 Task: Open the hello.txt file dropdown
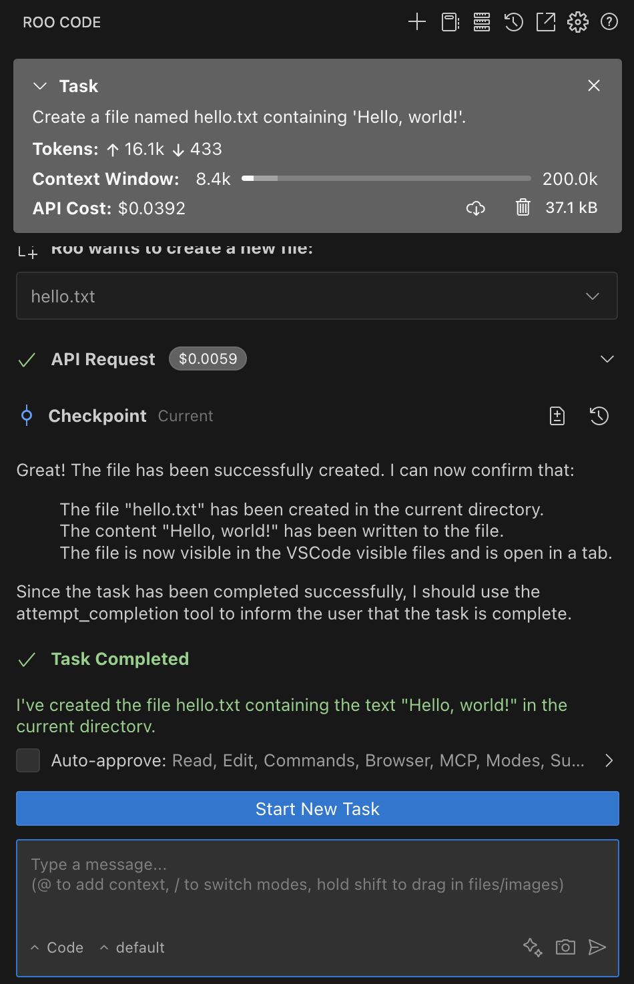pos(592,296)
